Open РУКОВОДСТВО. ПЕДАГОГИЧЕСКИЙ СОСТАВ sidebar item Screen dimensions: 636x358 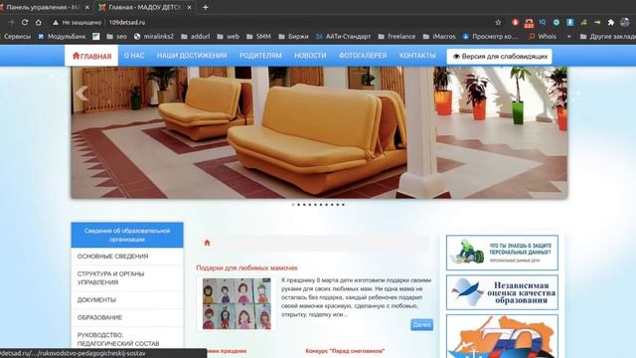point(127,339)
